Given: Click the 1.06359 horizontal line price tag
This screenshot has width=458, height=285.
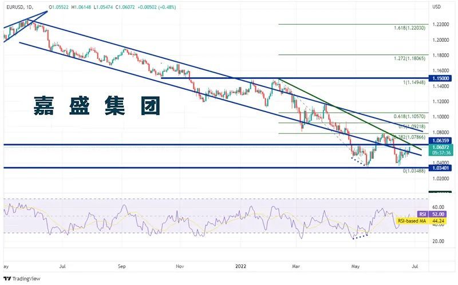Looking at the screenshot, I should coord(440,141).
